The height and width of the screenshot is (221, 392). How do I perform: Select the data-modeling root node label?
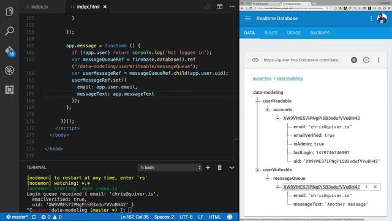click(268, 93)
